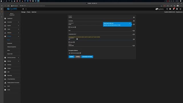Image resolution: width=183 pixels, height=103 pixels.
Task: Click the Zvol name input field
Action: [101, 17]
